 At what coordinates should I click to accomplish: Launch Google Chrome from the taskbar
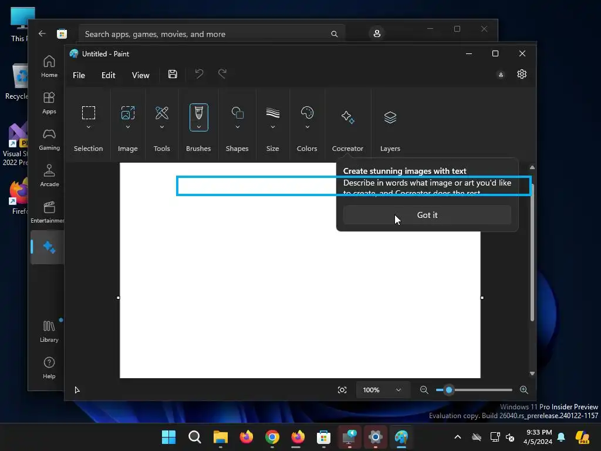point(272,437)
